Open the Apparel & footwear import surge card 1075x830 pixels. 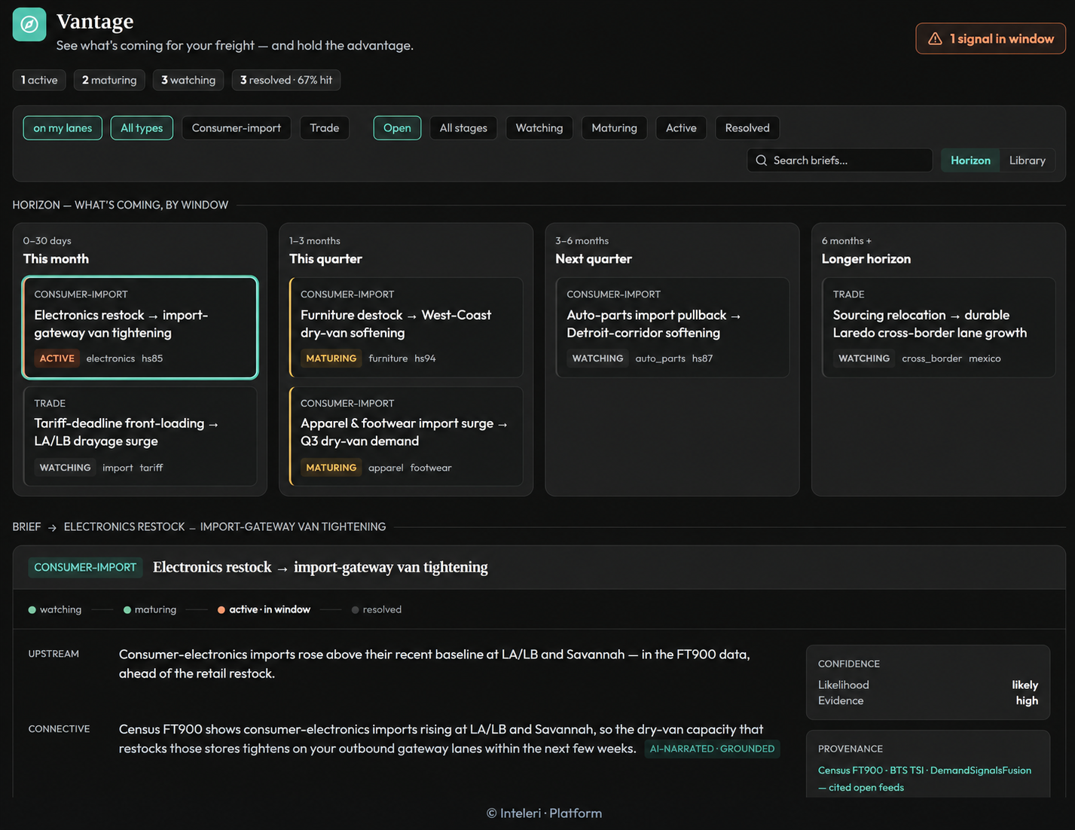406,436
